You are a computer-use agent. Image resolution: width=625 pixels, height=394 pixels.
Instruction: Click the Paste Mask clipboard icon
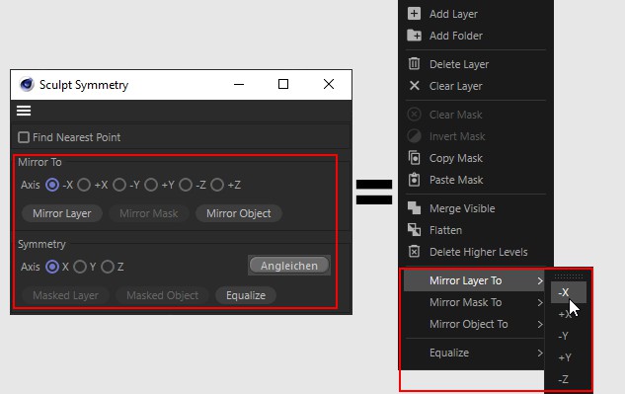(x=414, y=180)
